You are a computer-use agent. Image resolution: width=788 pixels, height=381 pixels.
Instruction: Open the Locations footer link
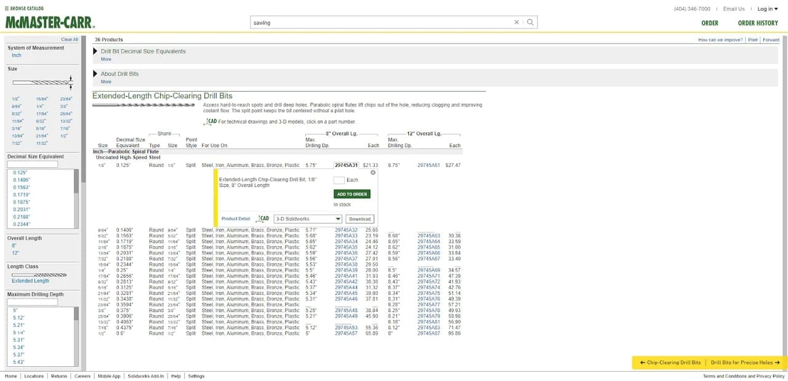(34, 376)
